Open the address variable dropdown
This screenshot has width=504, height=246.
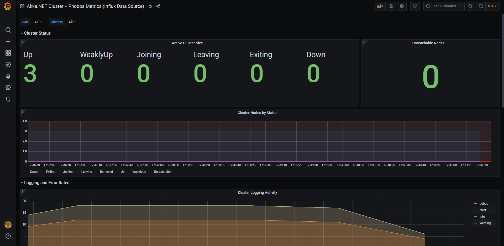pos(72,22)
